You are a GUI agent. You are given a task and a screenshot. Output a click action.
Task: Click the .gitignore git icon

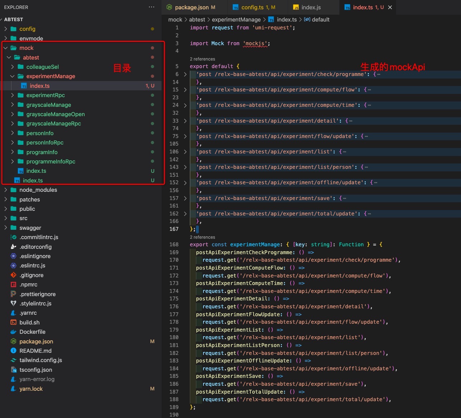14,275
